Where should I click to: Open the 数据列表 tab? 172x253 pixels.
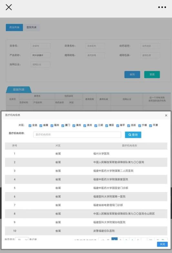point(19,89)
